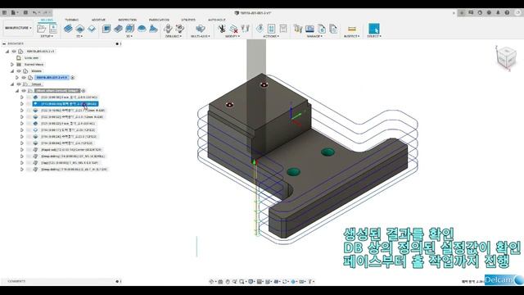524x295 pixels.
Task: Open the Job Status clock icon
Action: tap(480, 13)
